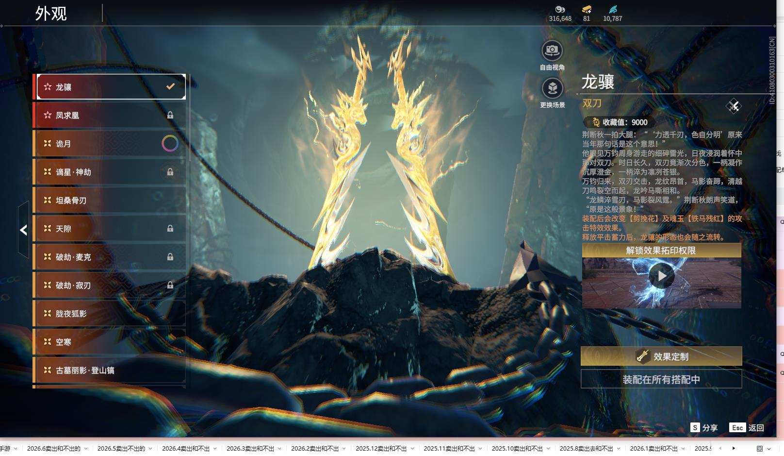784x456 pixels.
Task: Click the circular ring icon on 诡月
Action: [170, 143]
